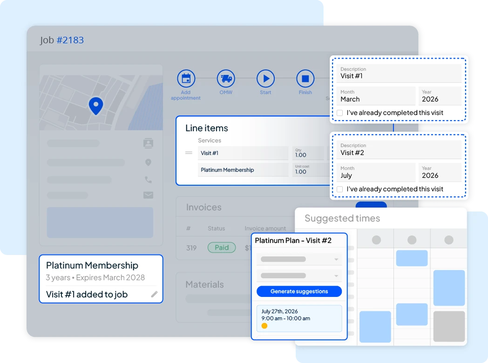Viewport: 488px width, 363px height.
Task: Open the Month field showing March
Action: [376, 96]
